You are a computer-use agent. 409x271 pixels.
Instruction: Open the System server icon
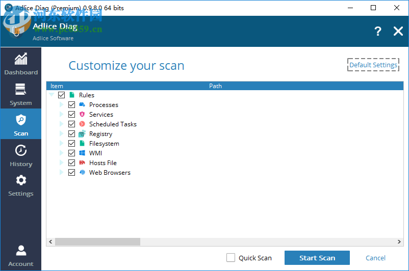pyautogui.click(x=20, y=89)
